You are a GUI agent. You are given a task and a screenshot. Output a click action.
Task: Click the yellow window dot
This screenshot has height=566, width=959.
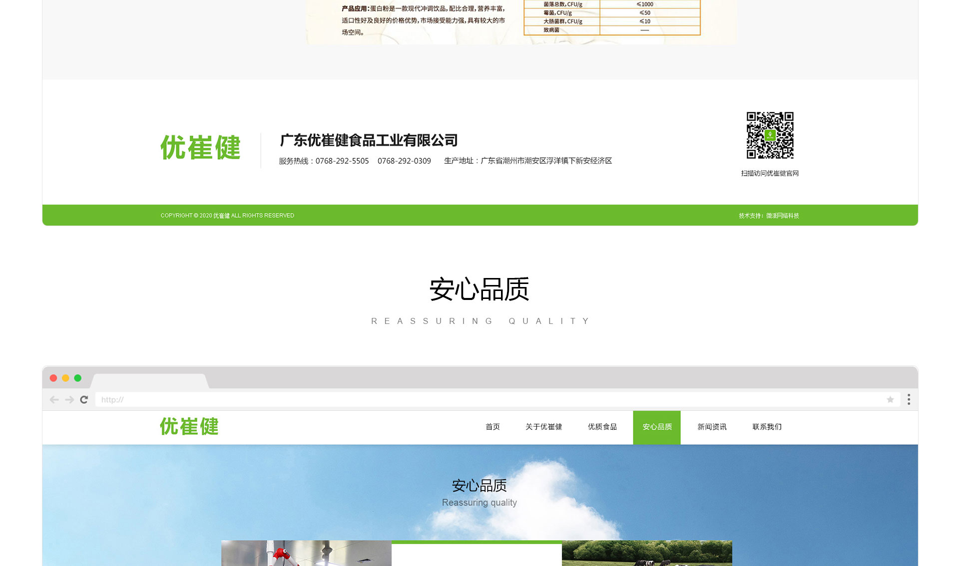tap(65, 378)
